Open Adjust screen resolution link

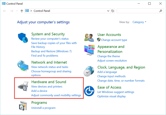pyautogui.click(x=112, y=61)
